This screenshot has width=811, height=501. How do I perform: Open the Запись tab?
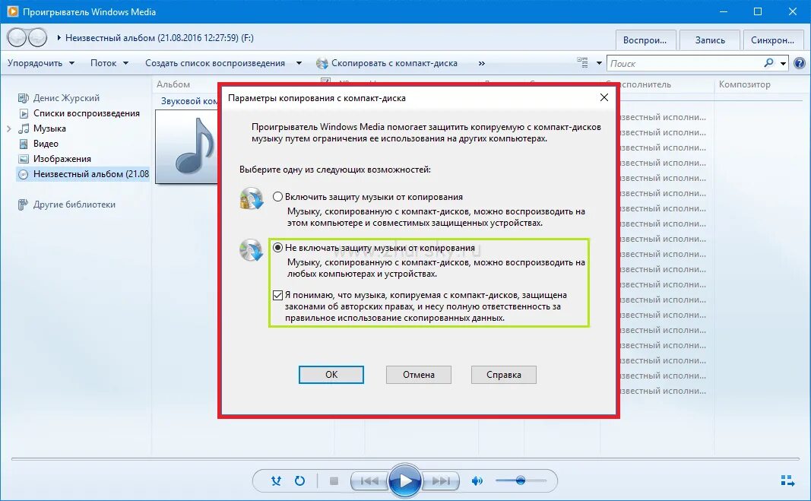710,40
